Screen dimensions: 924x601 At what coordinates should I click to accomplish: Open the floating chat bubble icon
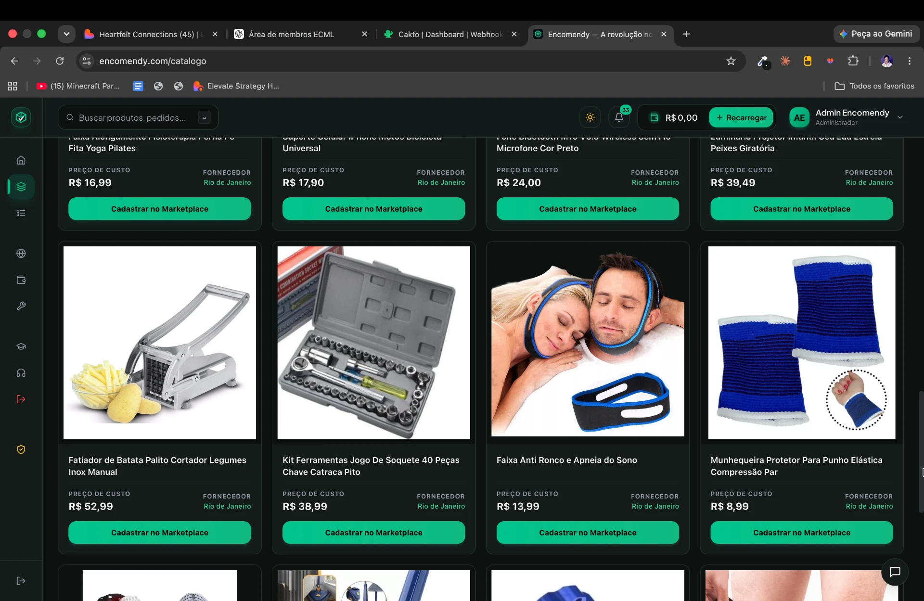coord(895,572)
